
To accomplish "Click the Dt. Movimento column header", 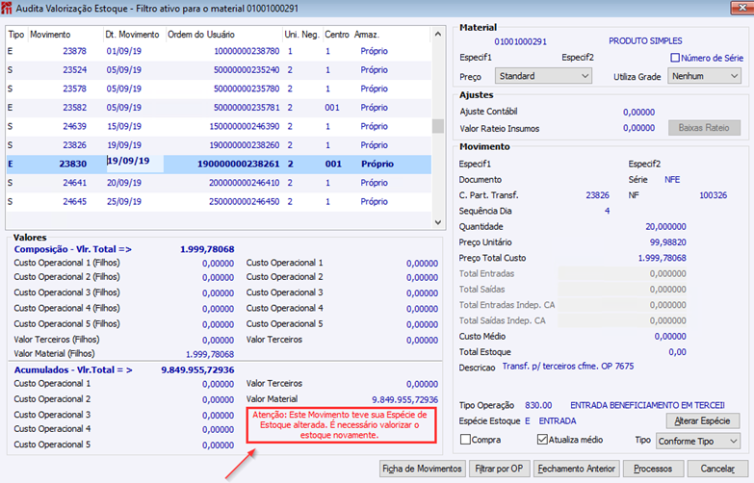I will [x=133, y=35].
